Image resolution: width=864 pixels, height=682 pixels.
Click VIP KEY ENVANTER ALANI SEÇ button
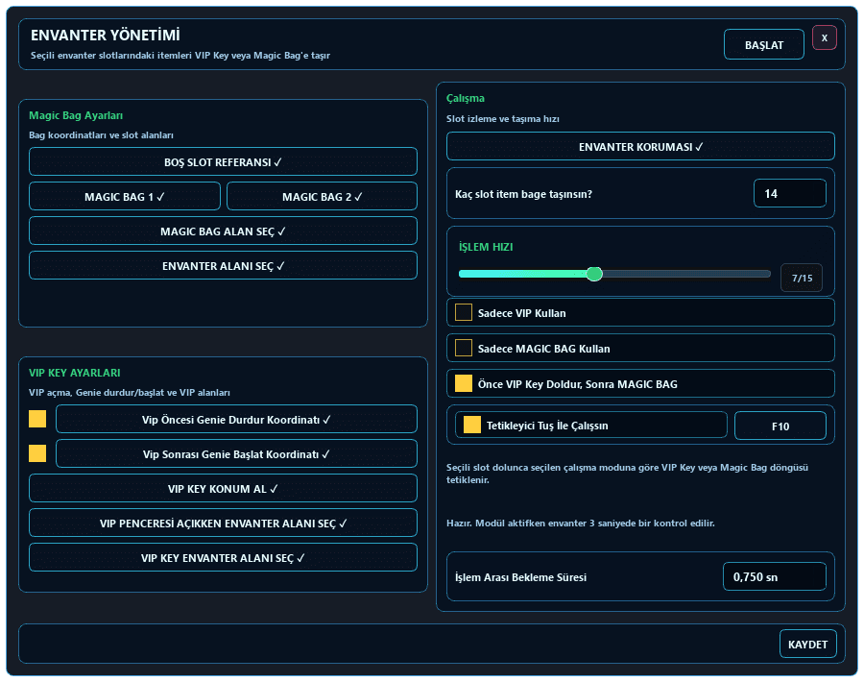click(223, 558)
